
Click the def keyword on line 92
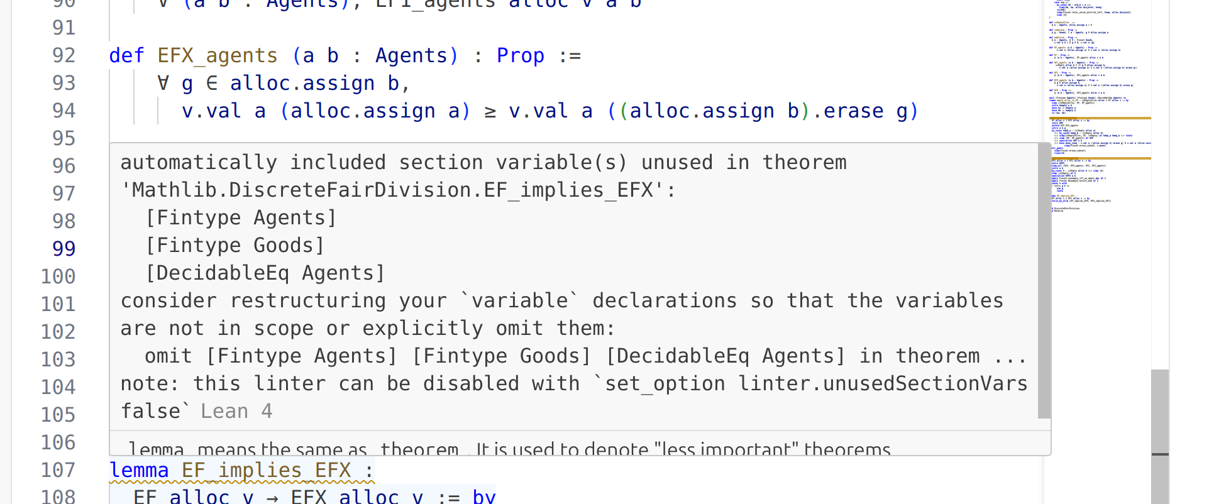pyautogui.click(x=126, y=55)
